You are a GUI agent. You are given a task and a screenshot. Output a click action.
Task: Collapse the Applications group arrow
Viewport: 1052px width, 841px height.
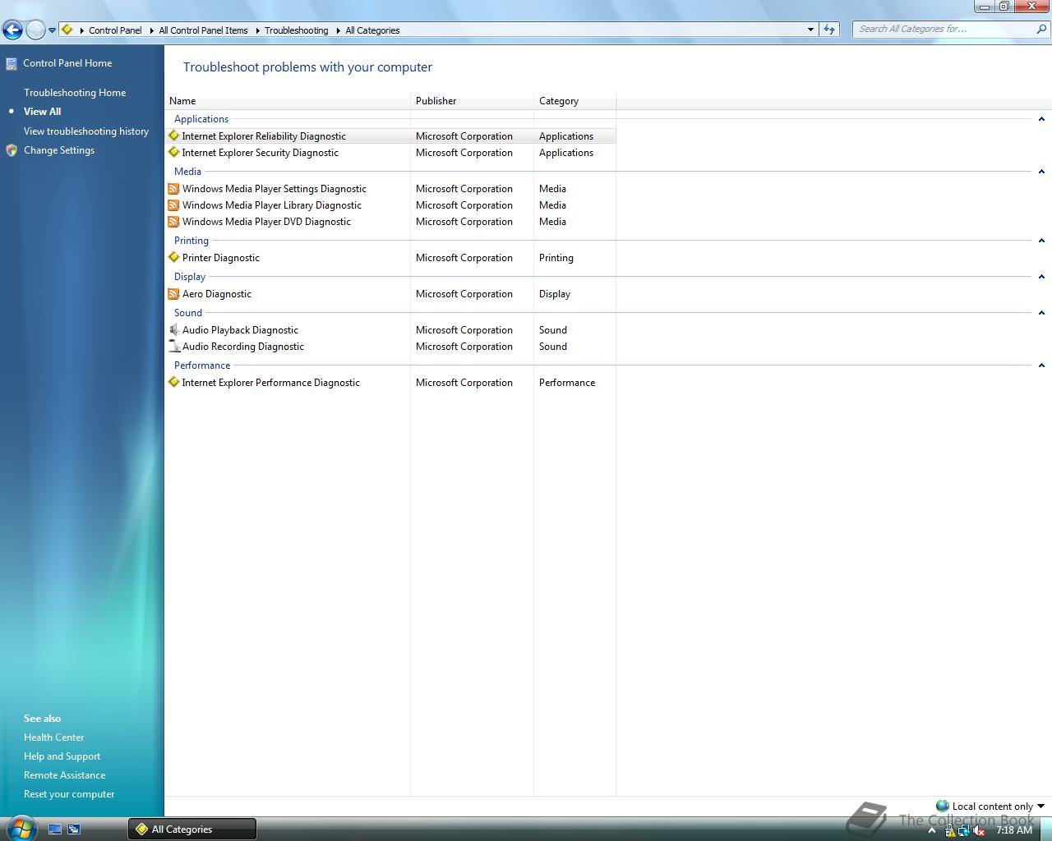click(1041, 119)
